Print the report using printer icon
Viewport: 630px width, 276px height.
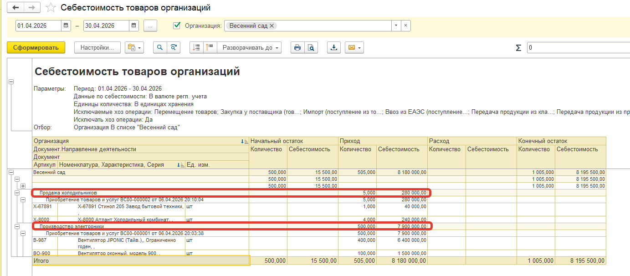click(x=297, y=48)
